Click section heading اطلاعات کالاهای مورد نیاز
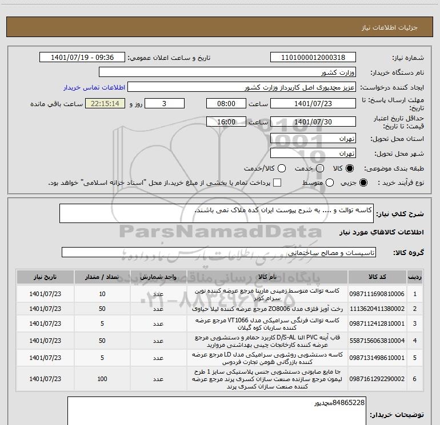Image resolution: width=440 pixels, height=425 pixels. pyautogui.click(x=382, y=232)
